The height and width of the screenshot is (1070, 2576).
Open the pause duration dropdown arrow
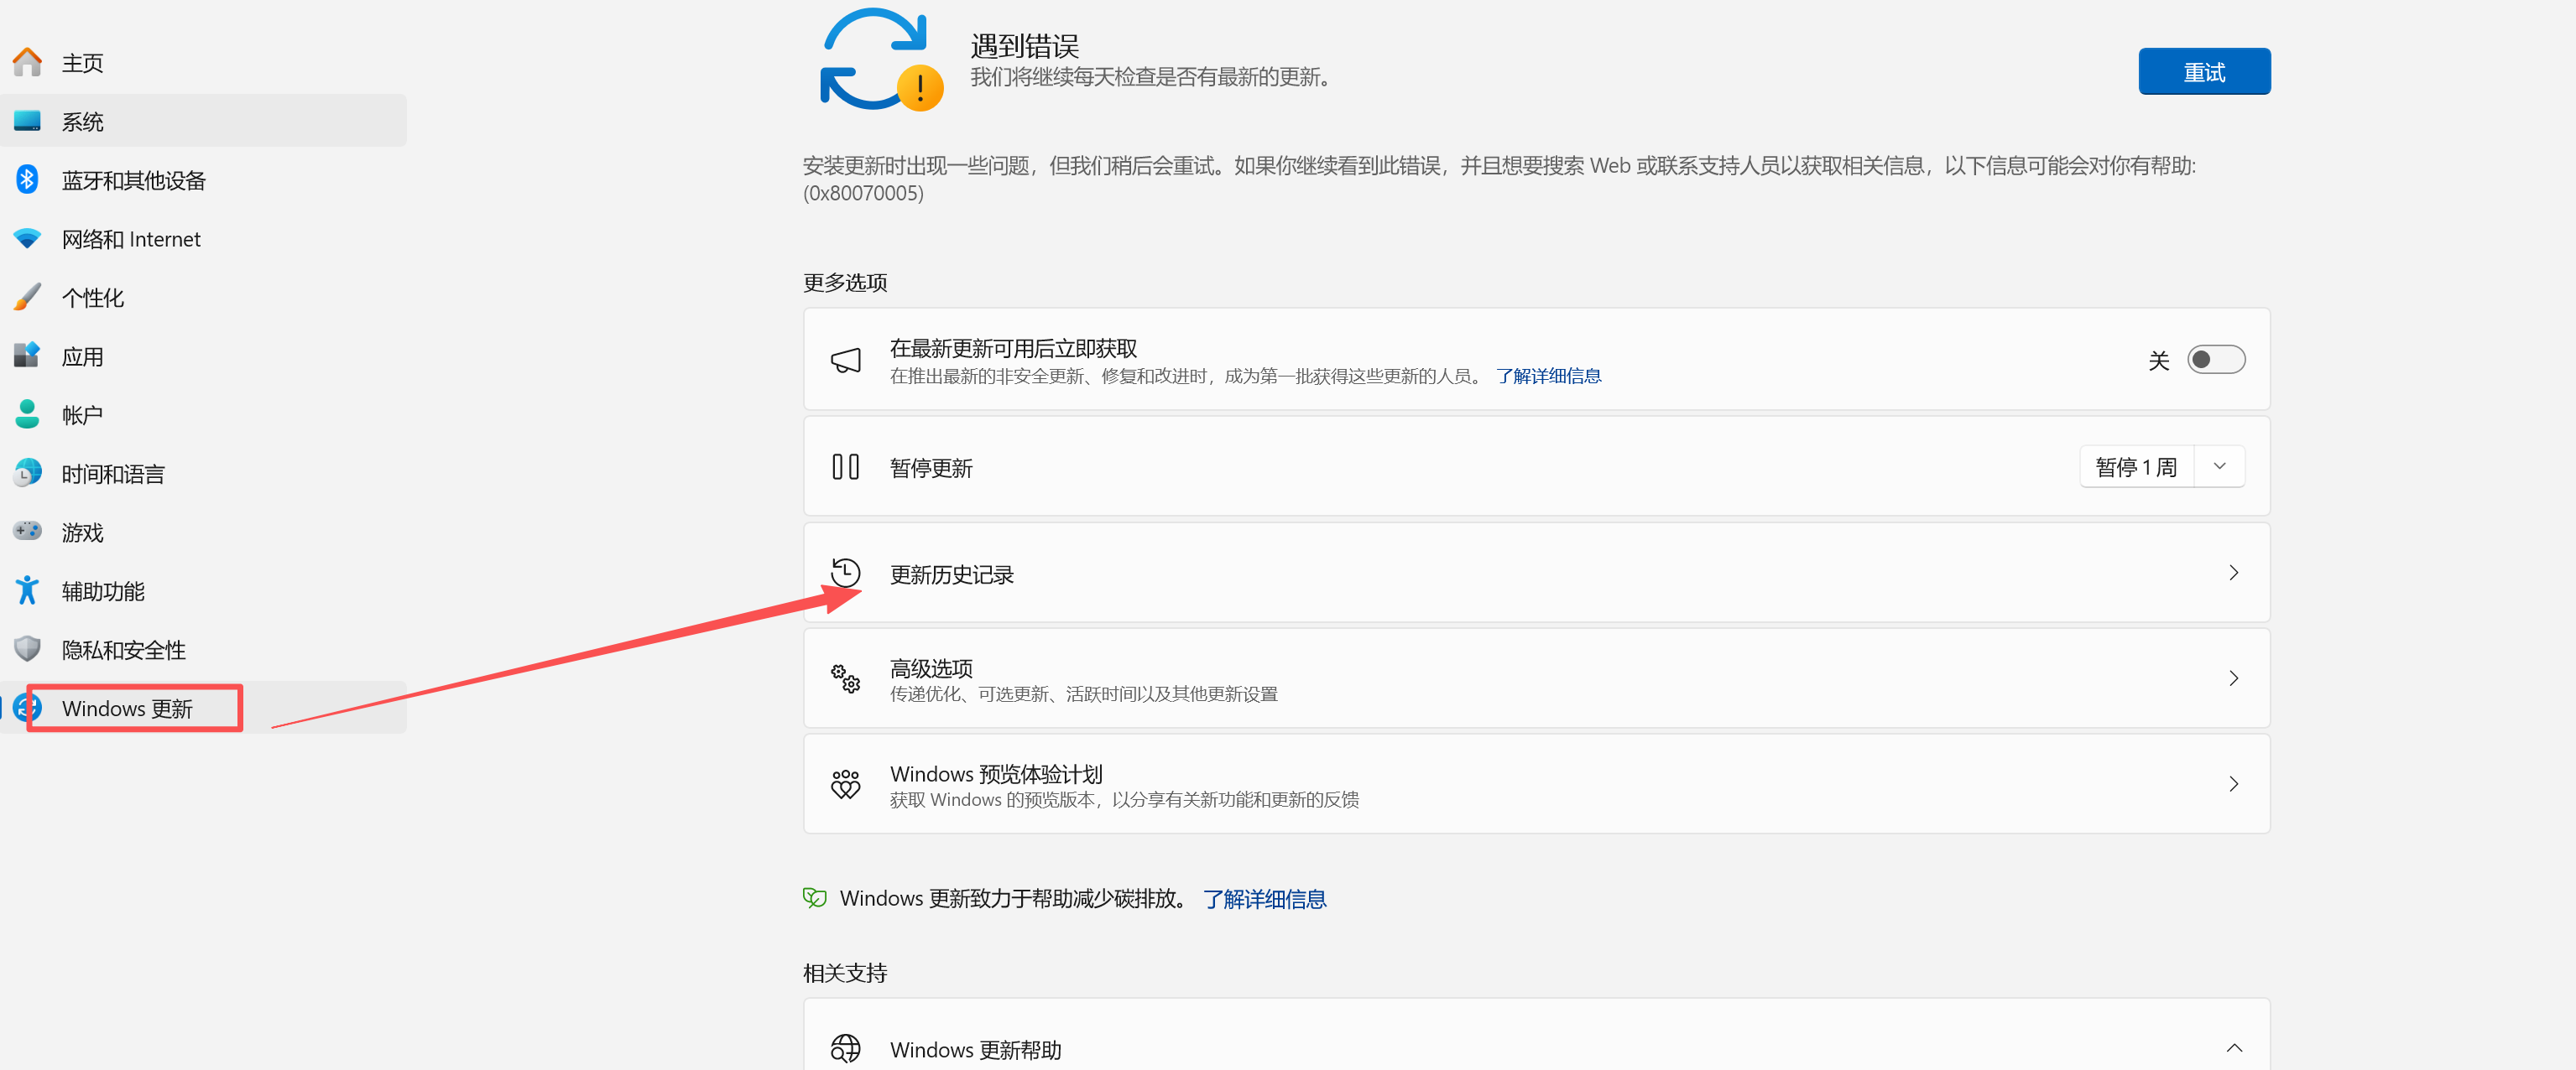2219,466
